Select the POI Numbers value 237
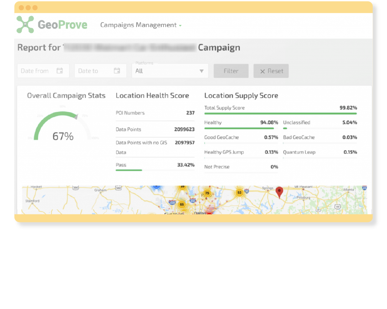 coord(190,113)
